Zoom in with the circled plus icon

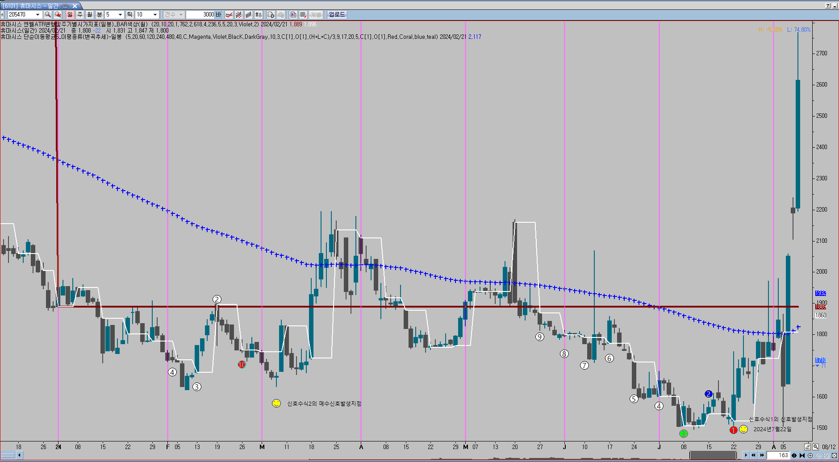pyautogui.click(x=810, y=455)
